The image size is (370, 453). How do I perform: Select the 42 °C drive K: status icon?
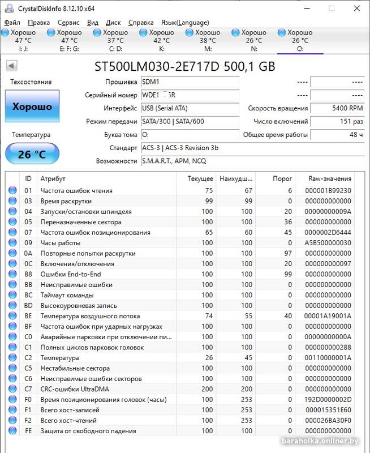(143, 33)
